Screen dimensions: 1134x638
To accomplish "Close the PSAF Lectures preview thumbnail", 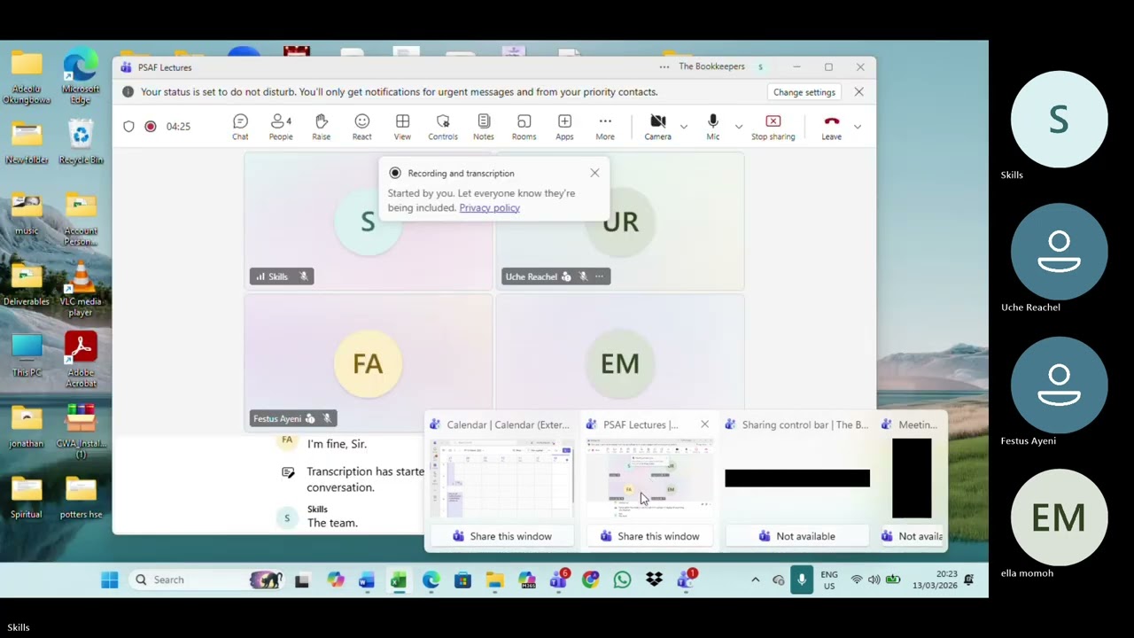I will click(x=704, y=424).
